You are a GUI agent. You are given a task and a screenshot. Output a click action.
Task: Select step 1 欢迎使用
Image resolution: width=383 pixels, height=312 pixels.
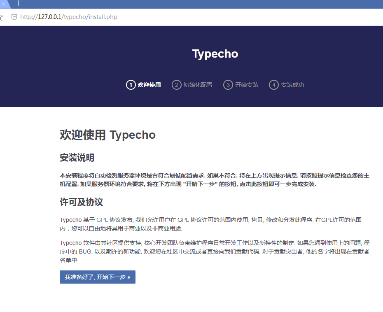143,85
